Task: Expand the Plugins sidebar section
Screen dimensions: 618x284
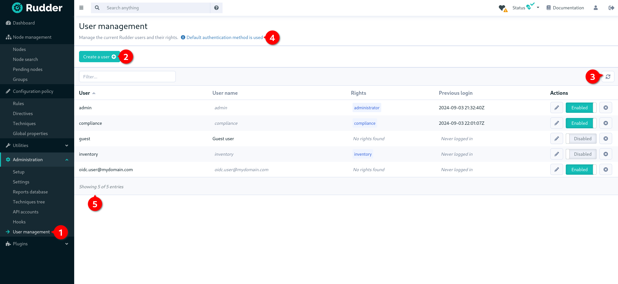Action: pos(37,244)
